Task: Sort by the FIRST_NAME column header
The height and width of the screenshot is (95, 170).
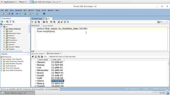Action: [43, 60]
